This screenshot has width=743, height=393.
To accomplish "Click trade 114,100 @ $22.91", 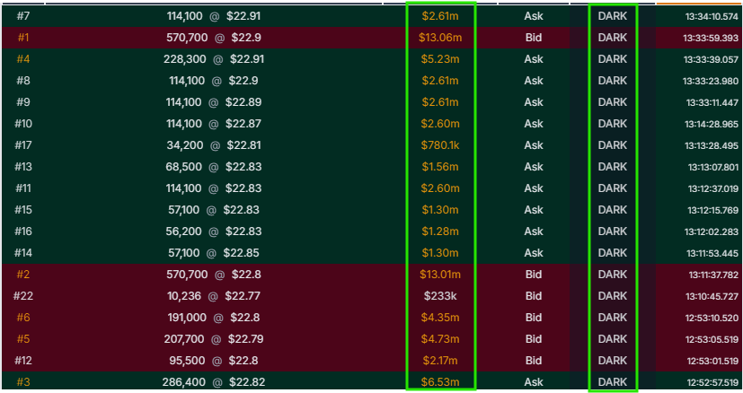I will click(x=214, y=16).
